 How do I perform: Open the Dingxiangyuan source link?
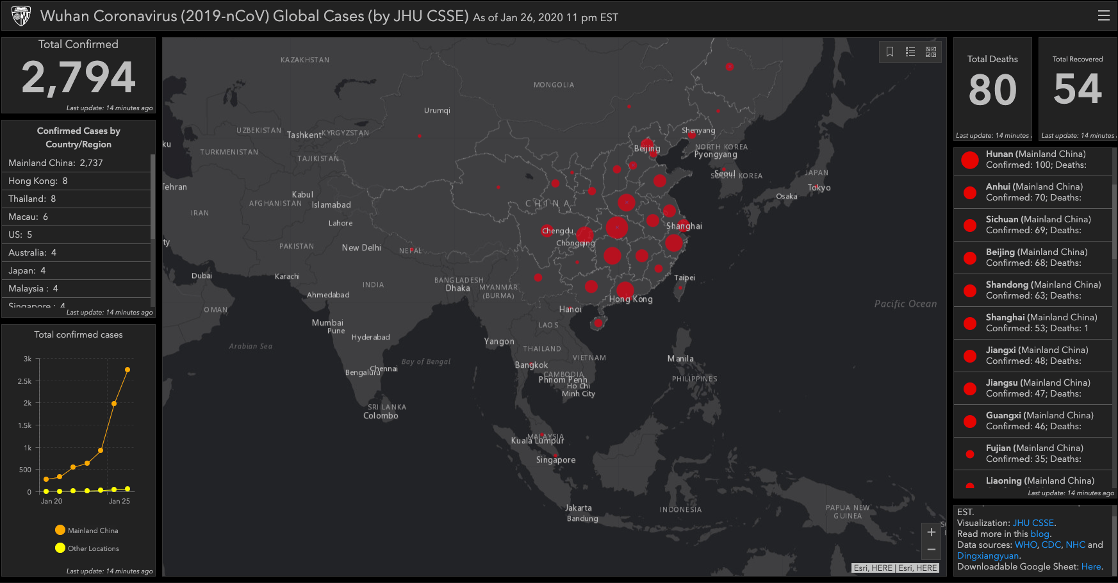tap(988, 555)
